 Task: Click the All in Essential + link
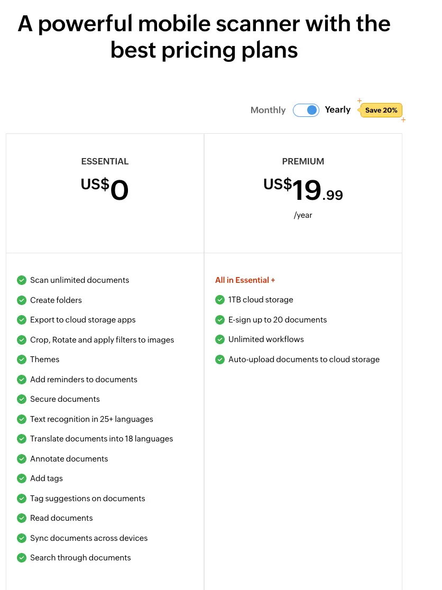(x=245, y=280)
